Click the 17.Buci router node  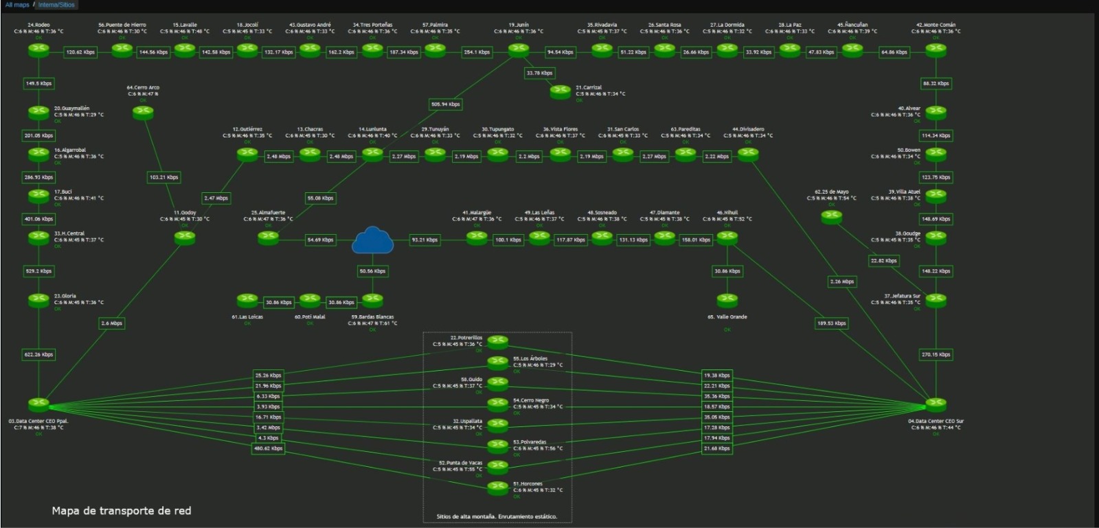click(38, 196)
